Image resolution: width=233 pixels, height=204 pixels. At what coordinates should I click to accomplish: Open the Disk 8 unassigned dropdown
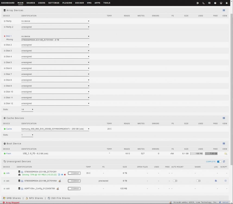(55, 80)
